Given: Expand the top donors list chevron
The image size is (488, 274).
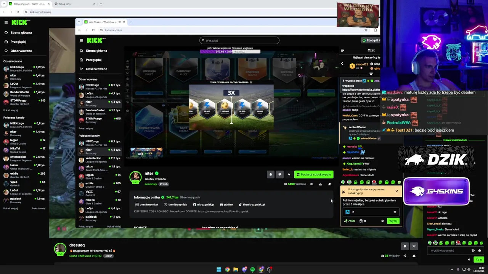Looking at the screenshot, I should click(x=371, y=74).
